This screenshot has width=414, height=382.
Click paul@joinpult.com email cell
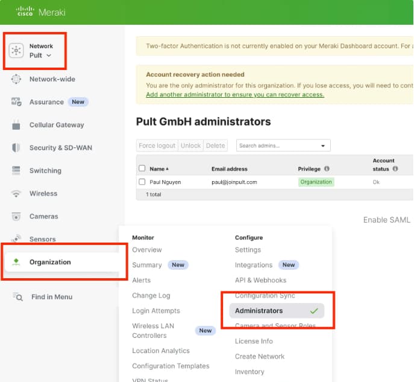(x=234, y=182)
